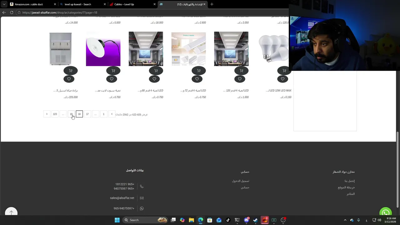Open the footer sitemap link خريطة الموقع

346,187
